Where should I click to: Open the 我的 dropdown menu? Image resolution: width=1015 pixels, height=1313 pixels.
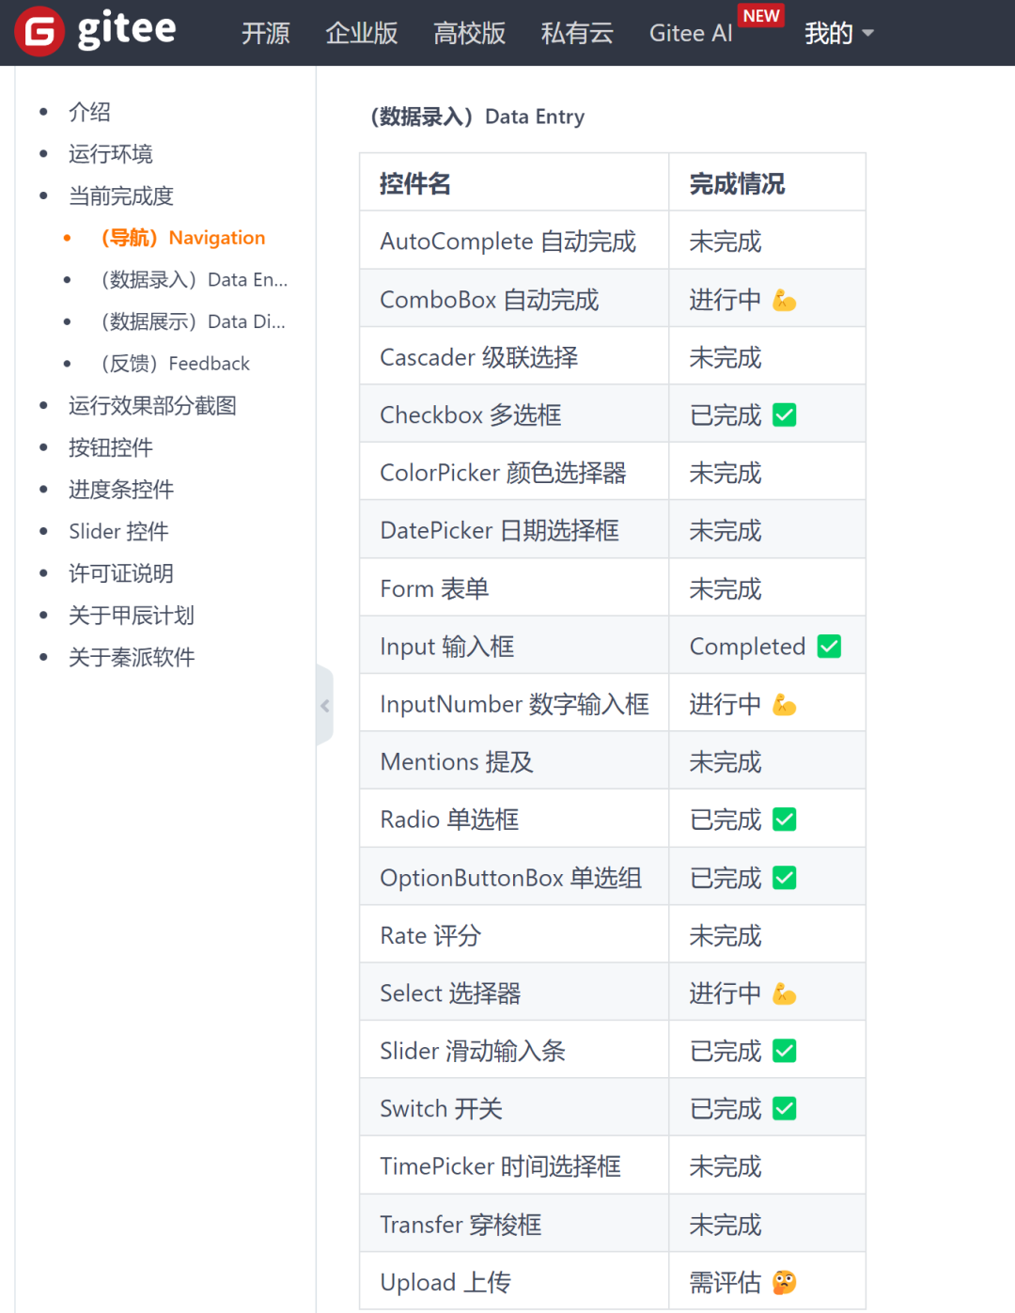tap(838, 33)
